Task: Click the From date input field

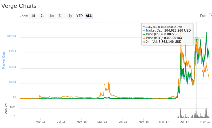Action: [x=210, y=16]
